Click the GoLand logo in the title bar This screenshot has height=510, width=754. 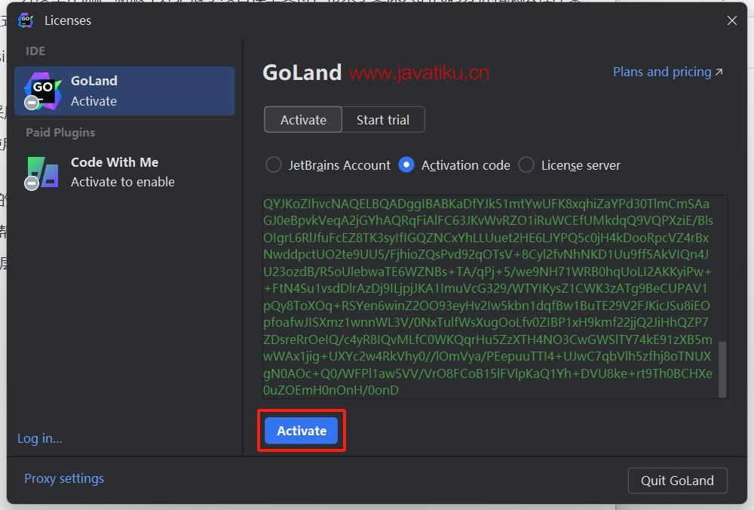click(x=26, y=20)
